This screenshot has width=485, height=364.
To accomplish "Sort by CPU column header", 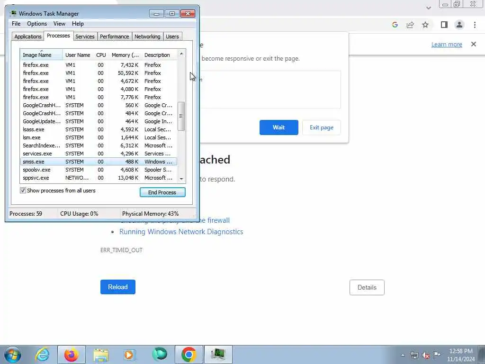I will [101, 55].
